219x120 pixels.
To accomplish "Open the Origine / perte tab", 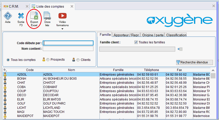I will point(153,35).
